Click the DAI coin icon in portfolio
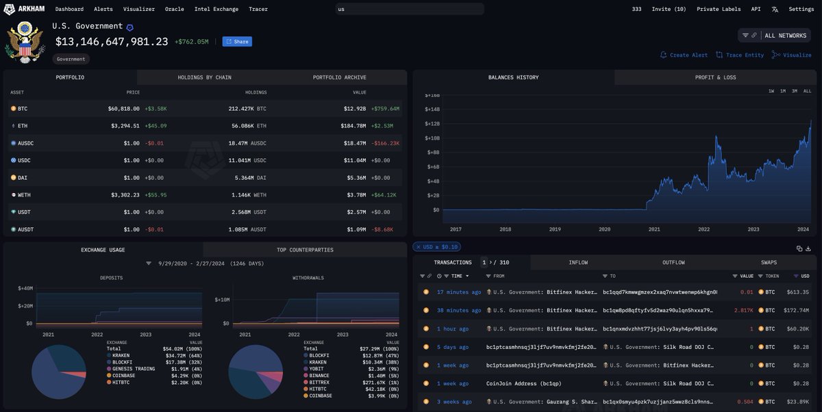The height and width of the screenshot is (412, 822). tap(13, 177)
